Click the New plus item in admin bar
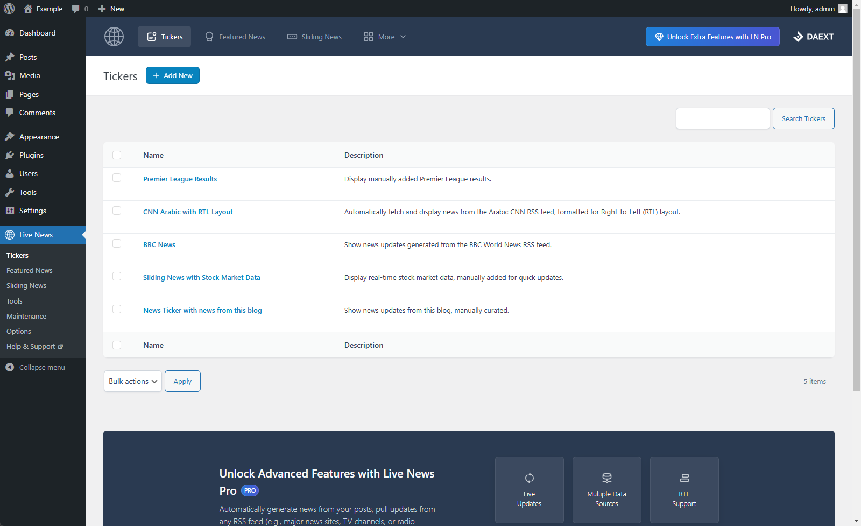 [x=111, y=9]
